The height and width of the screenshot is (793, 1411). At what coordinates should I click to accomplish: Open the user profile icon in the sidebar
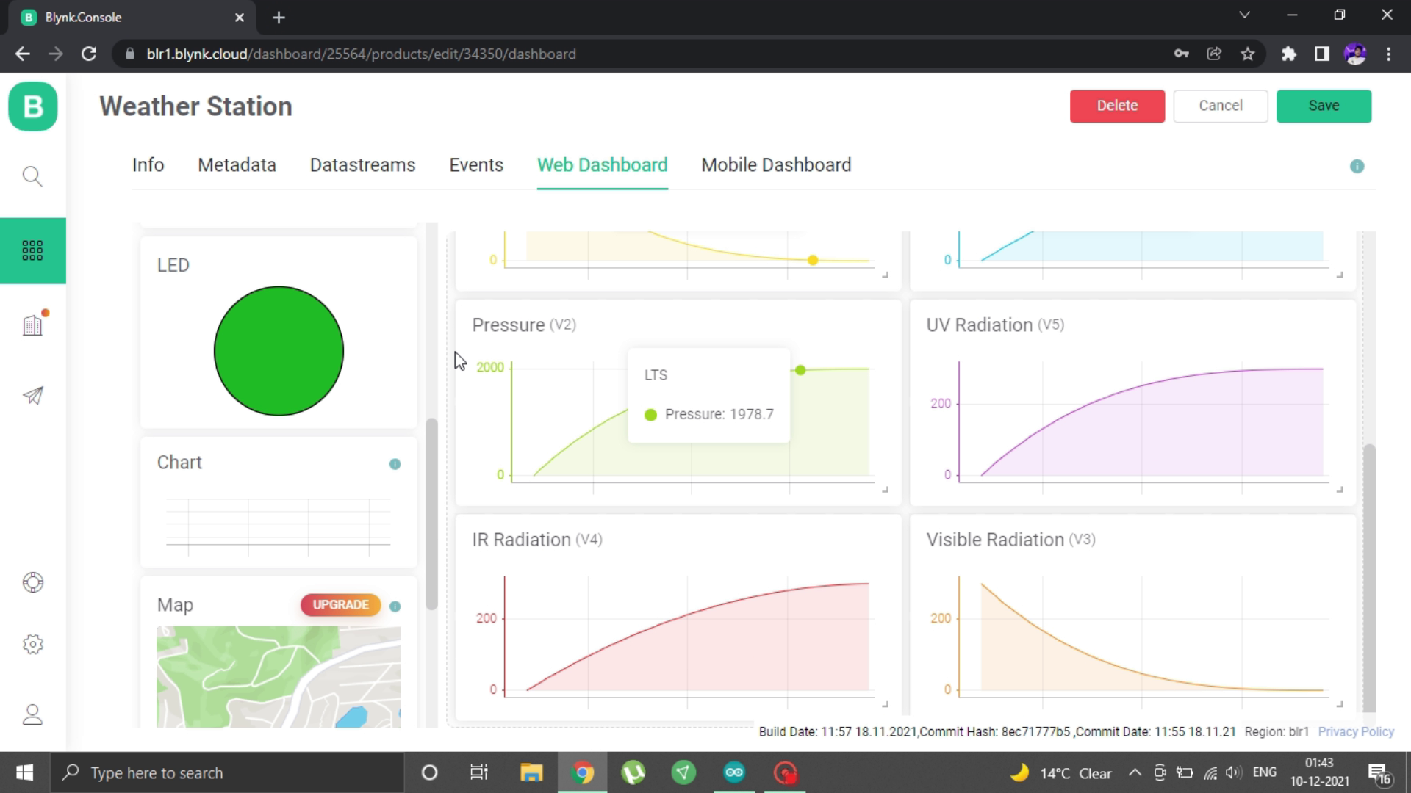click(x=32, y=714)
